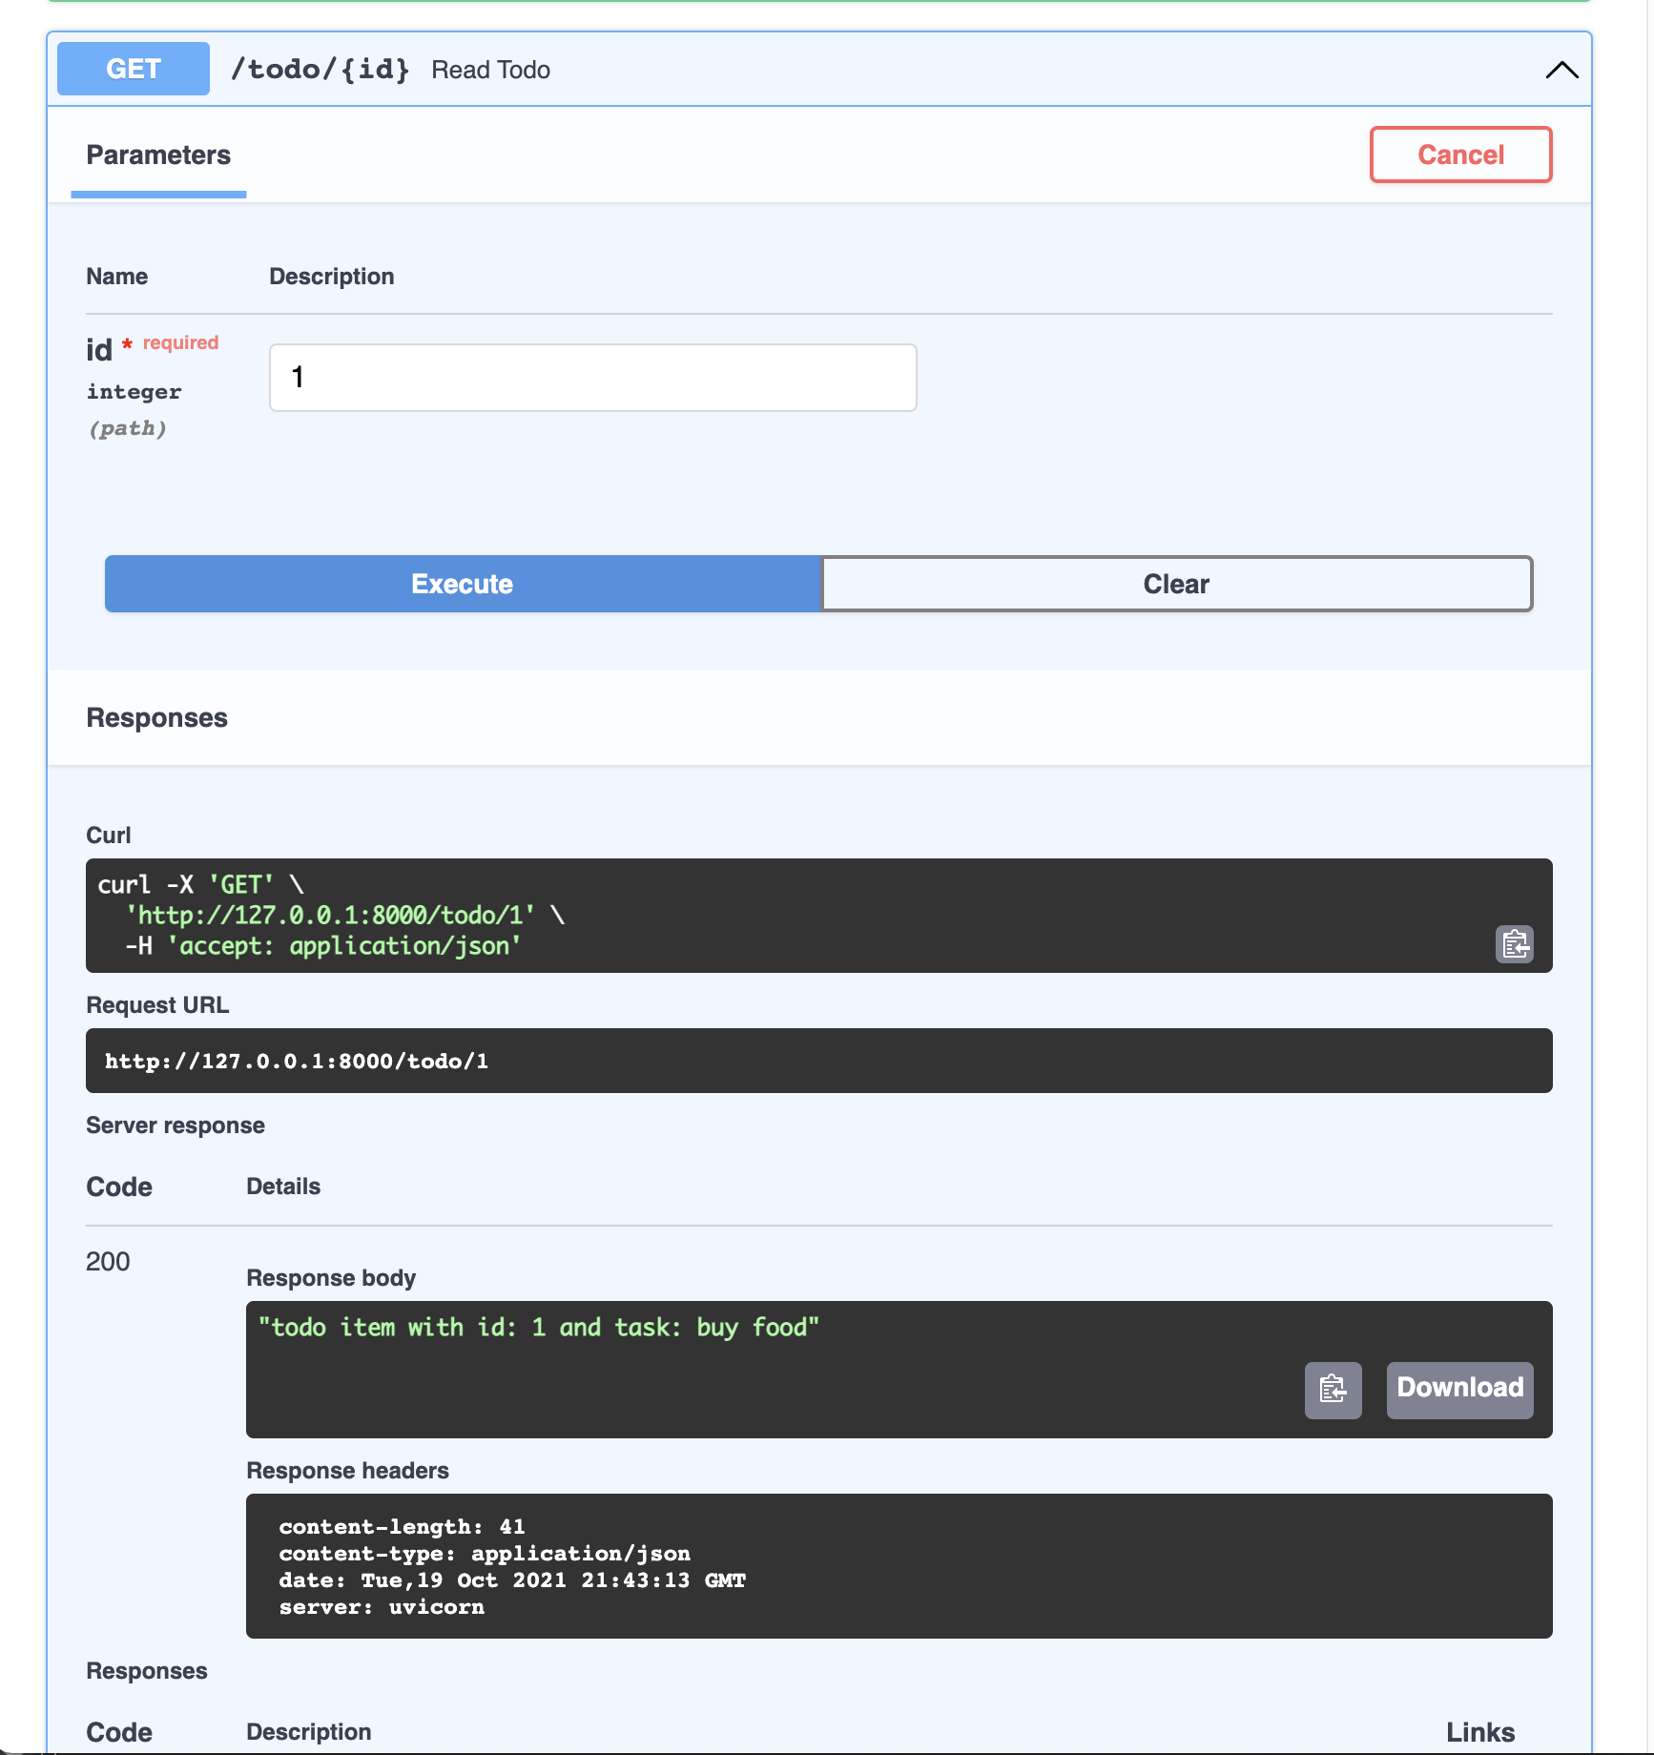The height and width of the screenshot is (1755, 1654).
Task: Click the Links column header
Action: [x=1479, y=1732]
